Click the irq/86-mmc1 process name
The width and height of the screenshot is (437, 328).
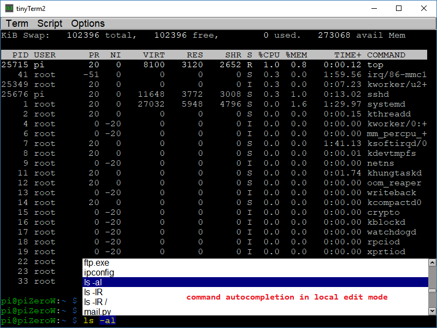click(397, 74)
